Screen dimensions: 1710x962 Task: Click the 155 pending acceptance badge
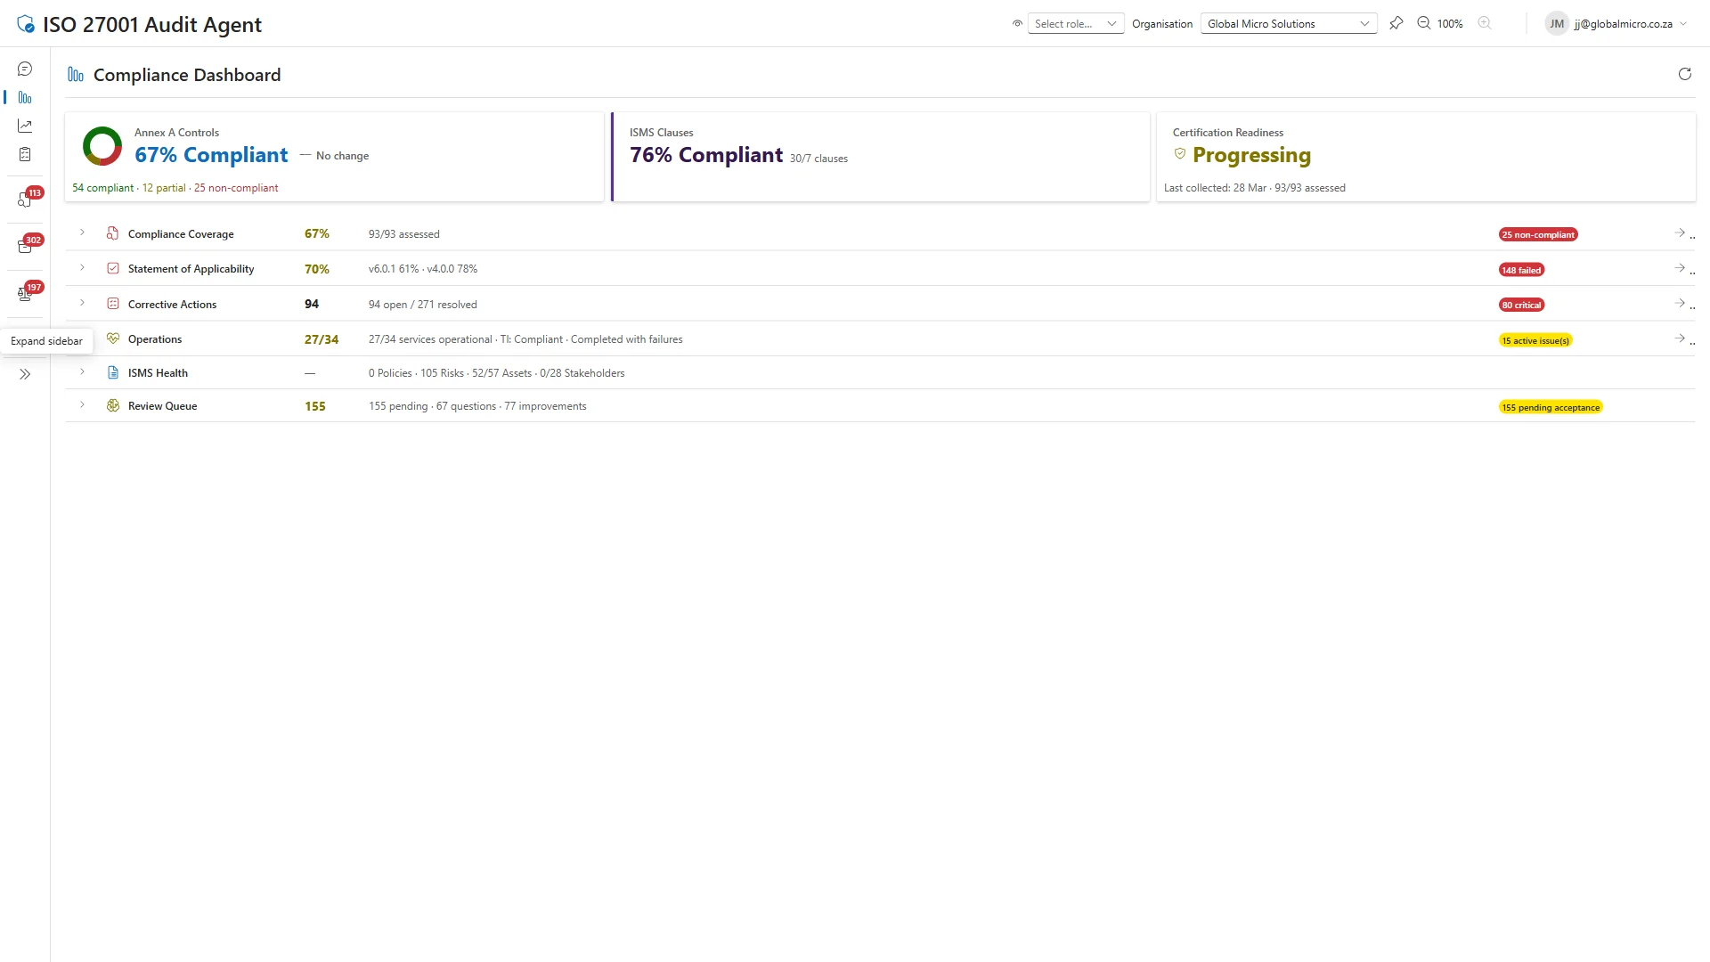[1551, 407]
